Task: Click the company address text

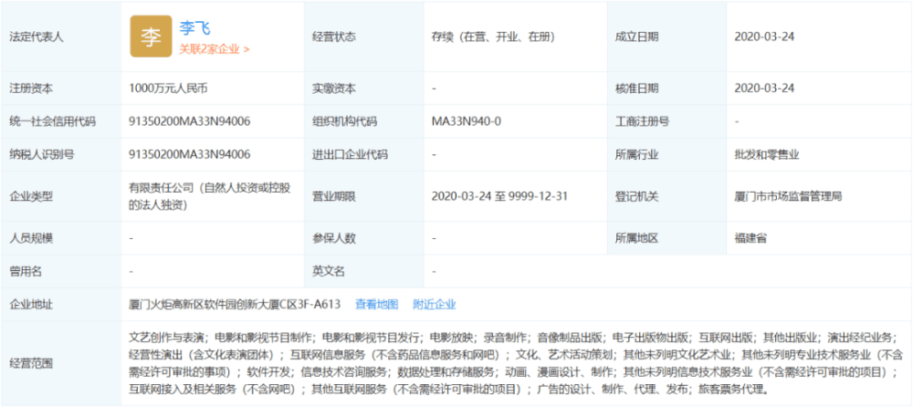Action: 235,305
